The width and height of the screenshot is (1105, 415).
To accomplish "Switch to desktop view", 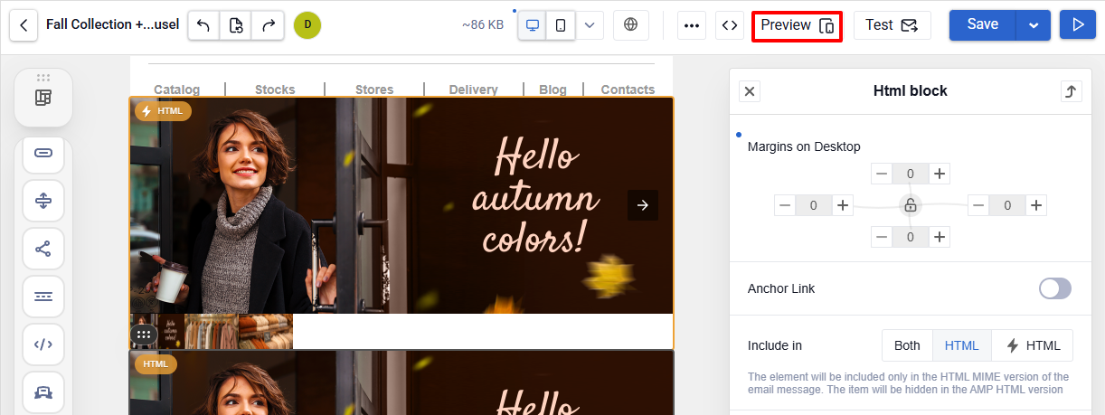I will pyautogui.click(x=533, y=25).
